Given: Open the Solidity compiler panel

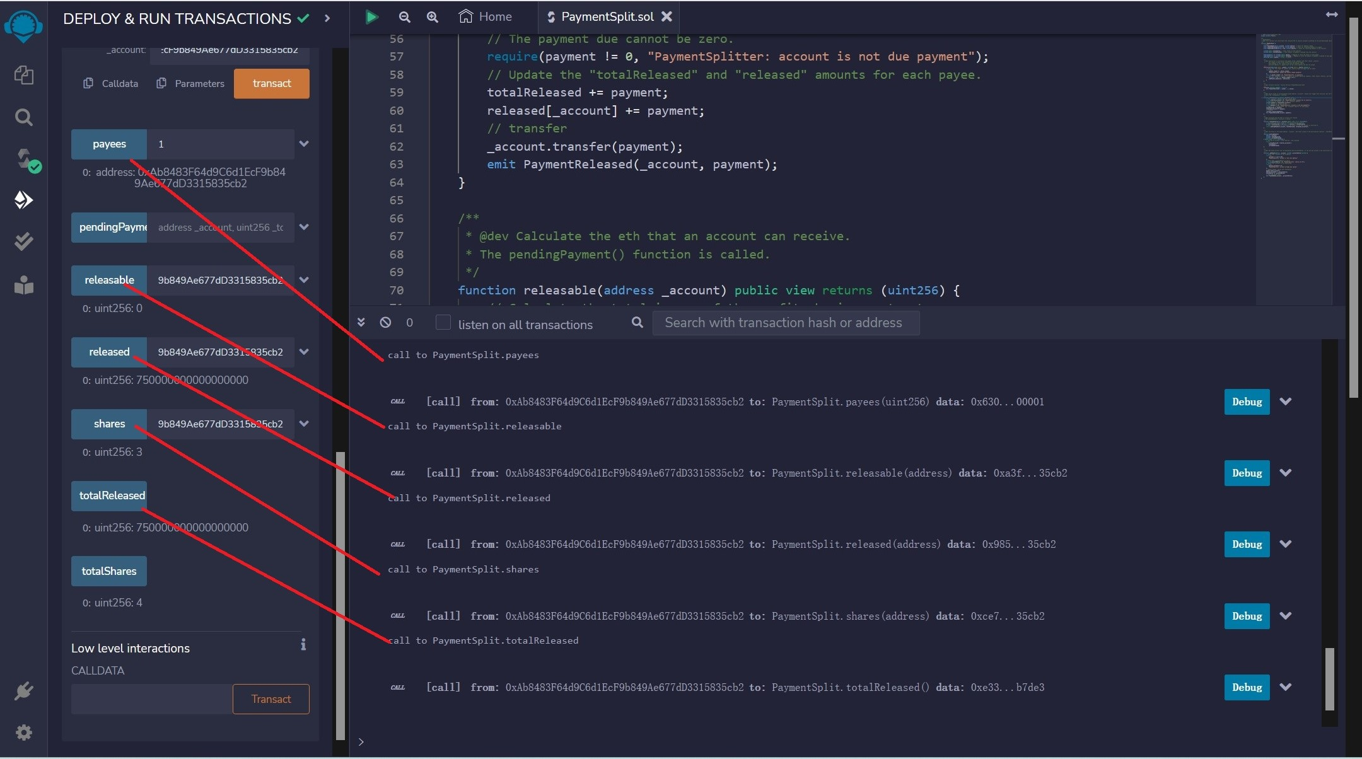Looking at the screenshot, I should pyautogui.click(x=23, y=159).
